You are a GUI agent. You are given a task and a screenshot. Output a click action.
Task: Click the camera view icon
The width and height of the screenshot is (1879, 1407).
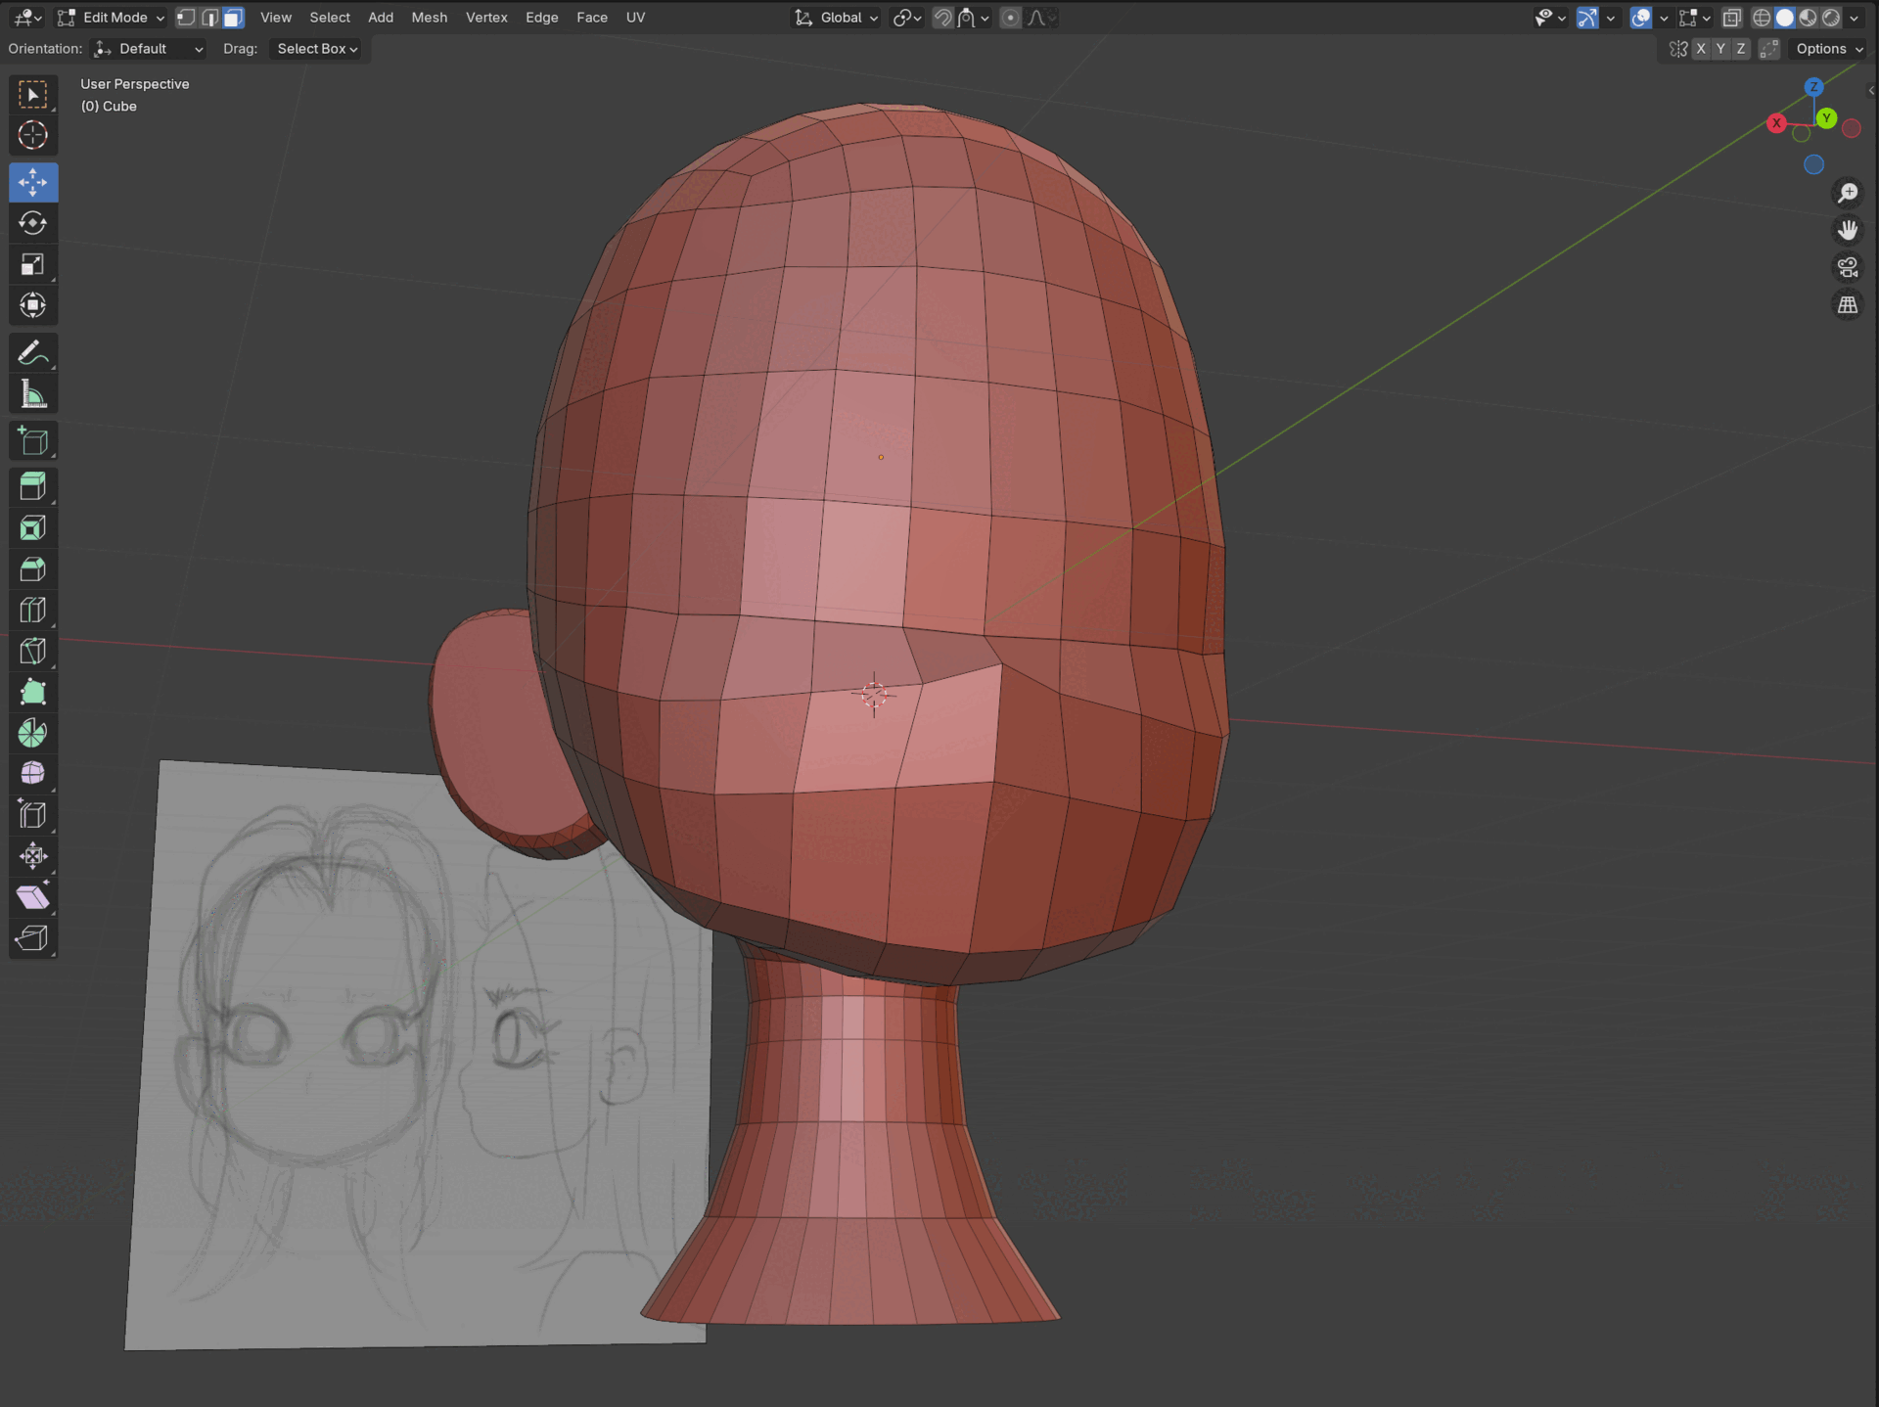[x=1847, y=267]
